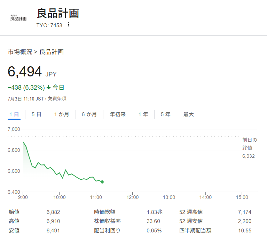Show the 1 年 chart range
The height and width of the screenshot is (238, 267).
click(143, 114)
